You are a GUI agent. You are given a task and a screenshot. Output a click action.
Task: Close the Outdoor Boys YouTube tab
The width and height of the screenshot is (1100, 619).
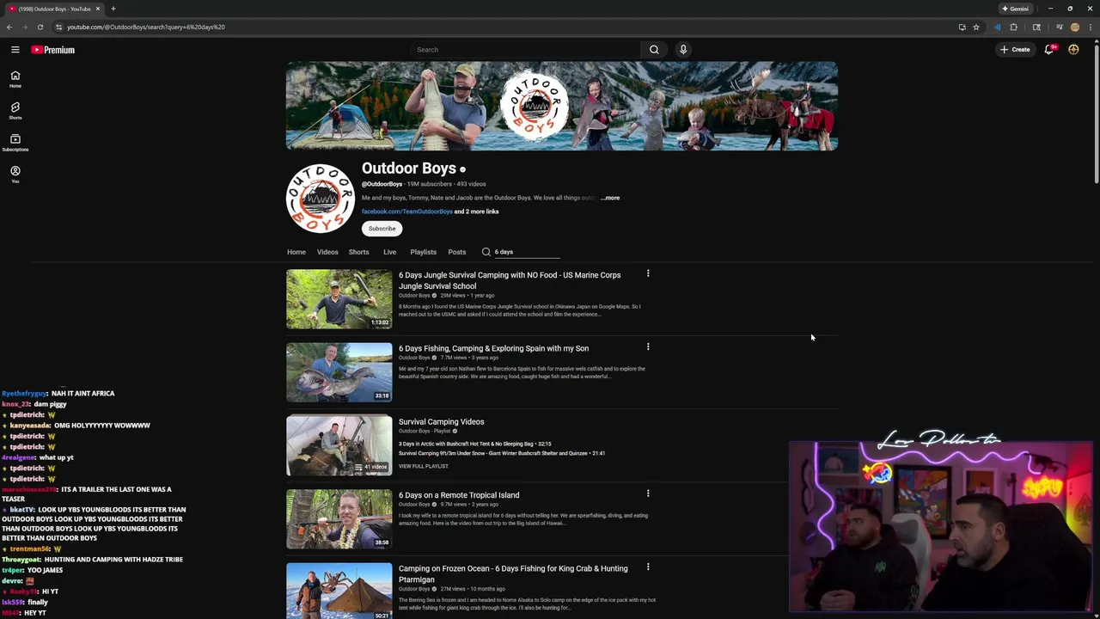pos(98,9)
